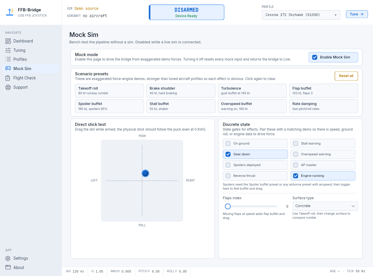Click the PITCH F 0.00 readout
This screenshot has width=373, height=276.
[149, 271]
